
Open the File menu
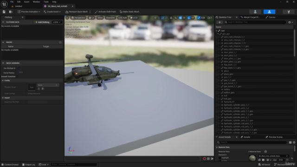point(12,2)
